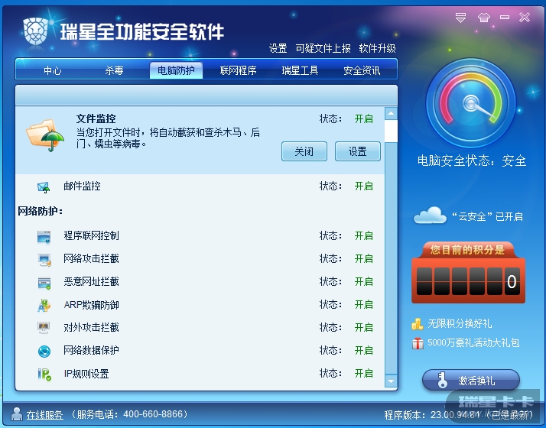The width and height of the screenshot is (546, 428).
Task: Select the 网络攻击拦截 row label
Action: pyautogui.click(x=91, y=259)
